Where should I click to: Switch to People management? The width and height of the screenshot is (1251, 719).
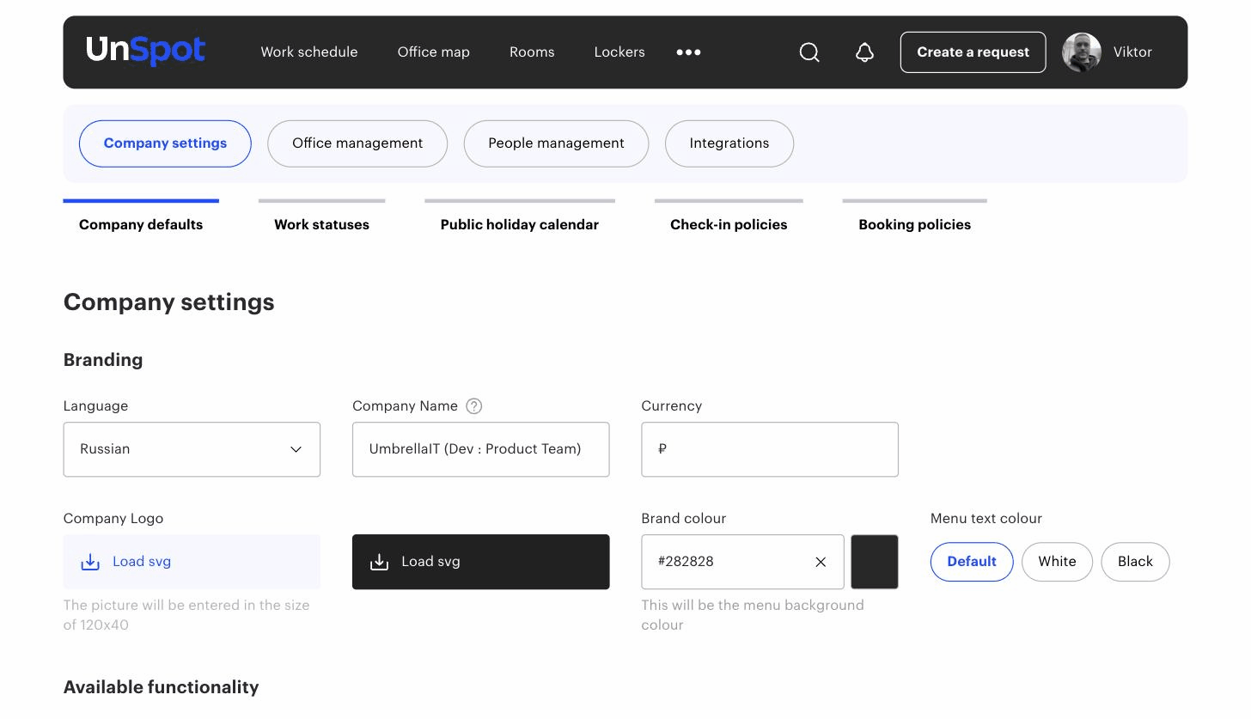[x=556, y=143]
